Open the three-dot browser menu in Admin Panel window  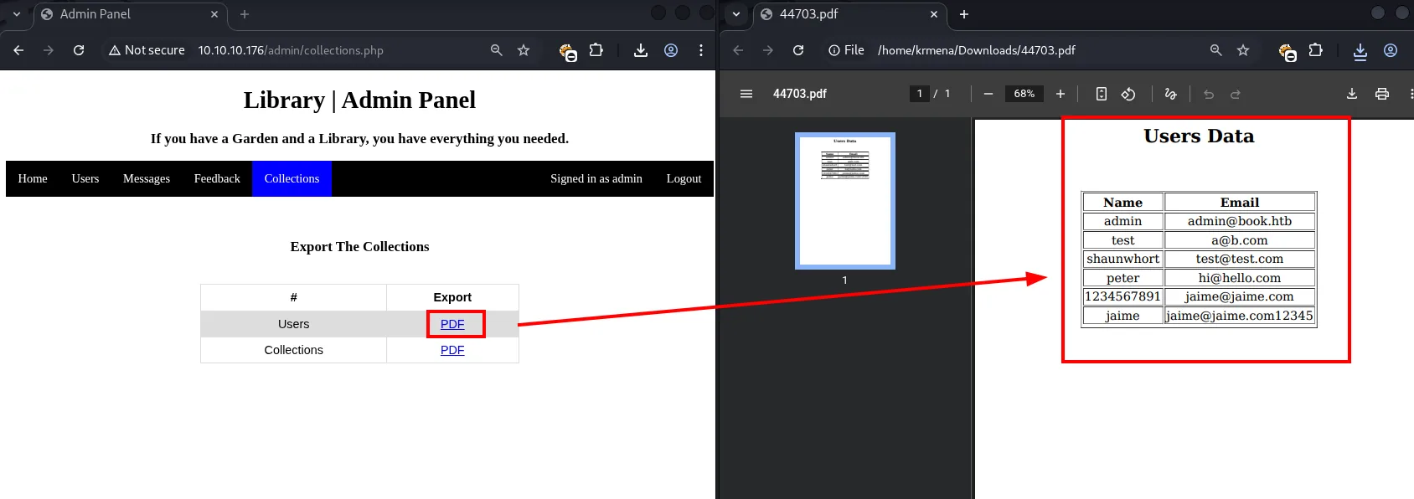701,50
